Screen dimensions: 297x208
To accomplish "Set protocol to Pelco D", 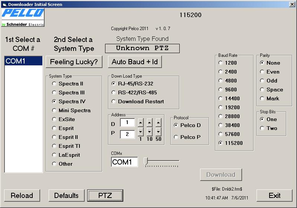I will click(187, 125).
